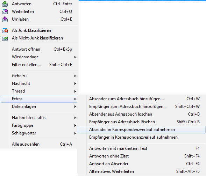
Task: Click the Antworten reply icon
Action: tap(5, 4)
